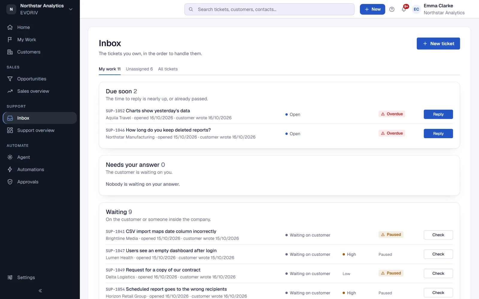Focus the search tickets and customers field
479x299 pixels.
[269, 9]
